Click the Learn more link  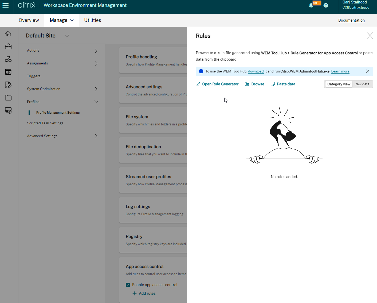340,71
